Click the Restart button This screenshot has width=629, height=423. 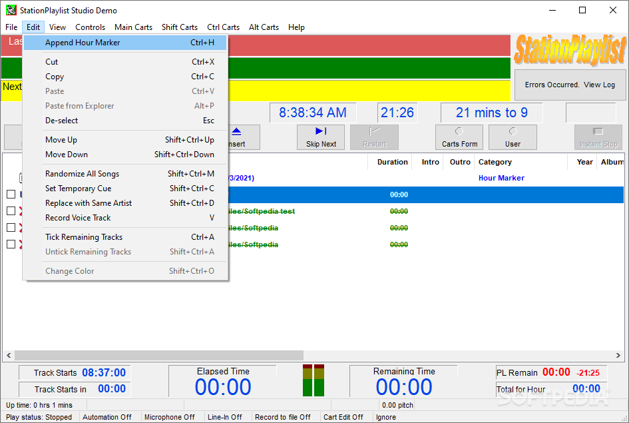[374, 137]
